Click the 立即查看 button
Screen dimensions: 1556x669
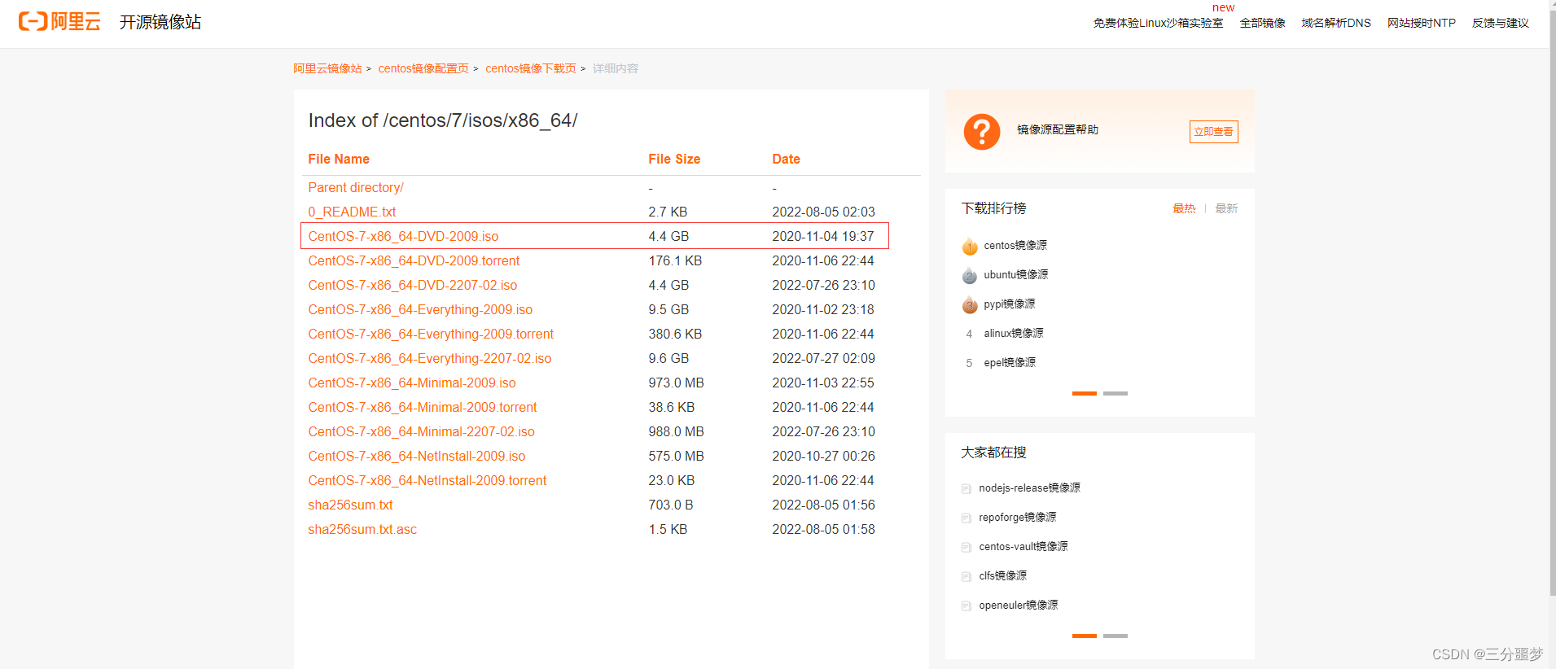[x=1213, y=132]
